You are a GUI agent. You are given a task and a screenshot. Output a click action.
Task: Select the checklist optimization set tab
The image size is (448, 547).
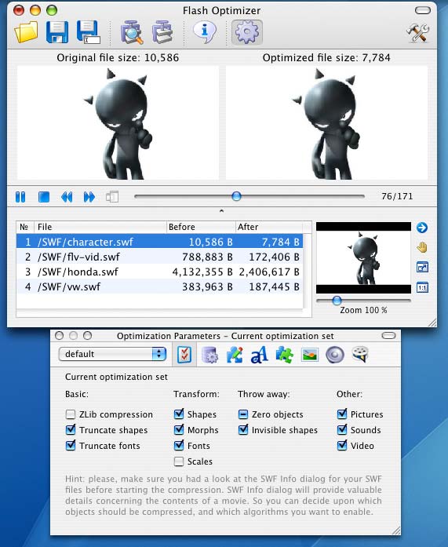pos(184,355)
